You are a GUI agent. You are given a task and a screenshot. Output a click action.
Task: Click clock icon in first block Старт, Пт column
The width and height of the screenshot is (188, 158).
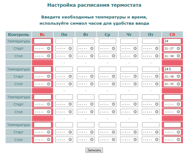(157, 48)
